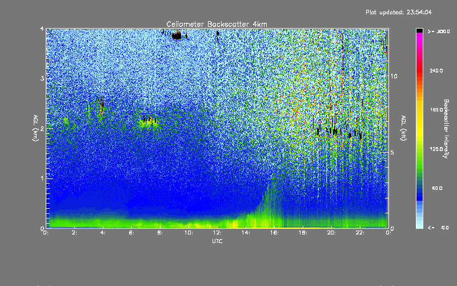Click the "2:" UTC tick label
This screenshot has height=286, width=457.
(75, 233)
